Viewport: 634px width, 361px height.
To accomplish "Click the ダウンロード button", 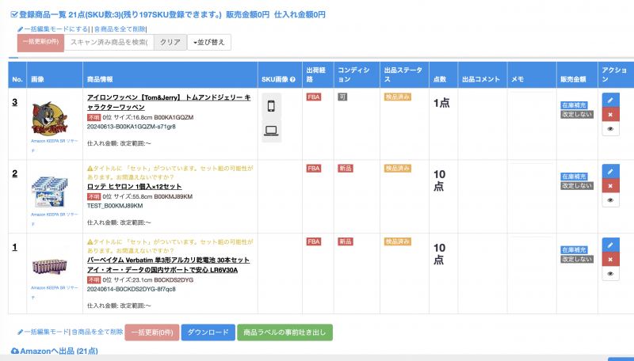I will click(x=208, y=332).
